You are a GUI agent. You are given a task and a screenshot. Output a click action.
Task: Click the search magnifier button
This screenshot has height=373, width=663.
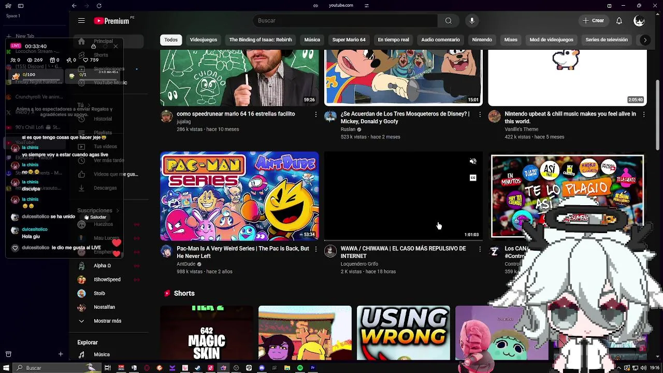click(449, 21)
